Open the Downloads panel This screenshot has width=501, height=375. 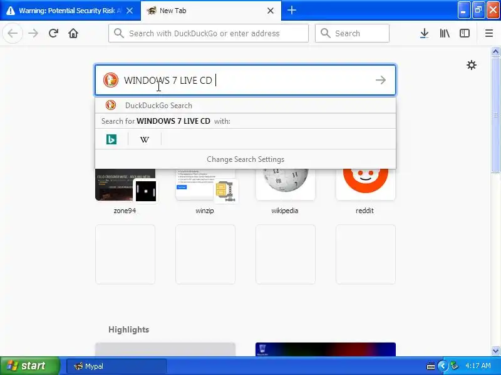tap(425, 33)
